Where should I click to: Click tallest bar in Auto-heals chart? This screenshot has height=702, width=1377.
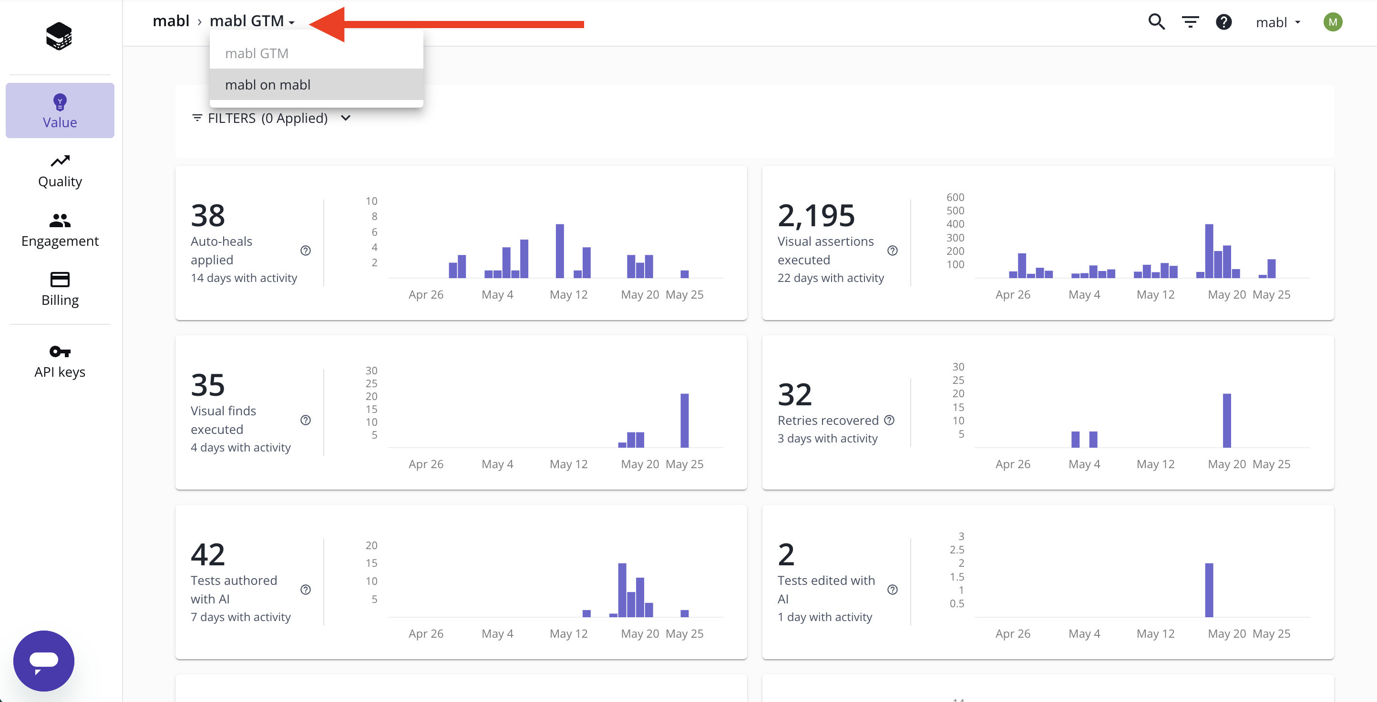[560, 251]
